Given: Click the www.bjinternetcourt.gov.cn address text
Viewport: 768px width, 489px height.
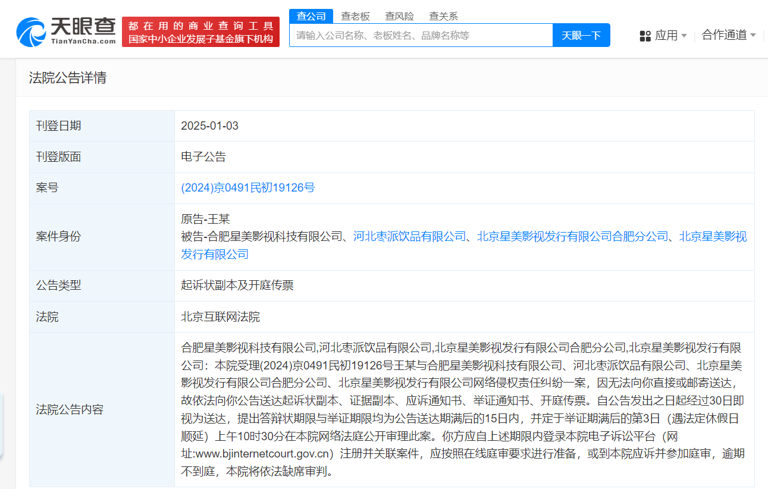Looking at the screenshot, I should point(264,454).
